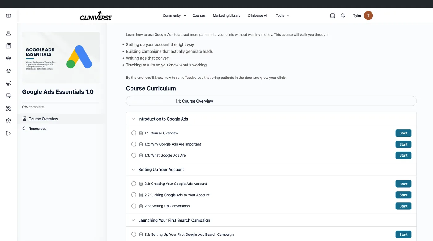Viewport: 433px width, 241px height.
Task: Click the Course Curriculum heading
Action: click(x=151, y=88)
